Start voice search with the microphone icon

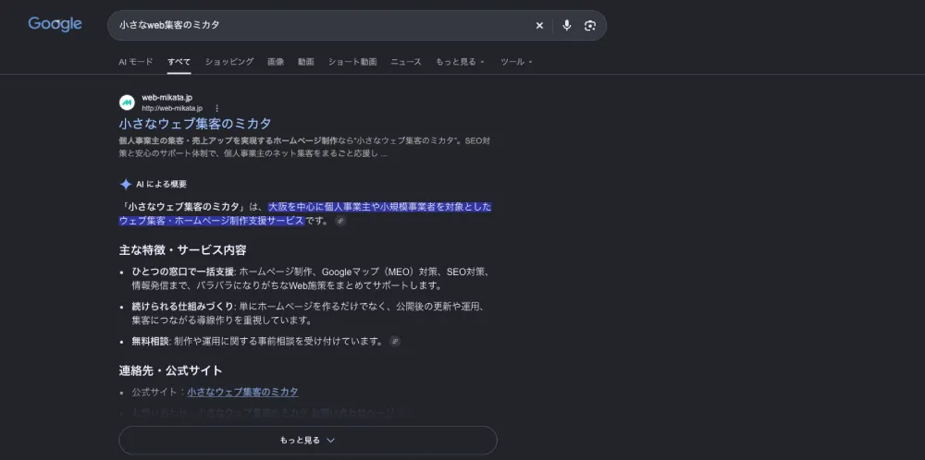coord(567,25)
